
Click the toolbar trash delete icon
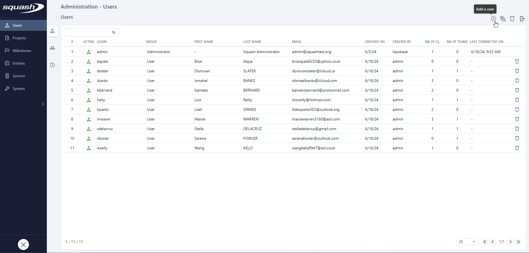[x=512, y=19]
